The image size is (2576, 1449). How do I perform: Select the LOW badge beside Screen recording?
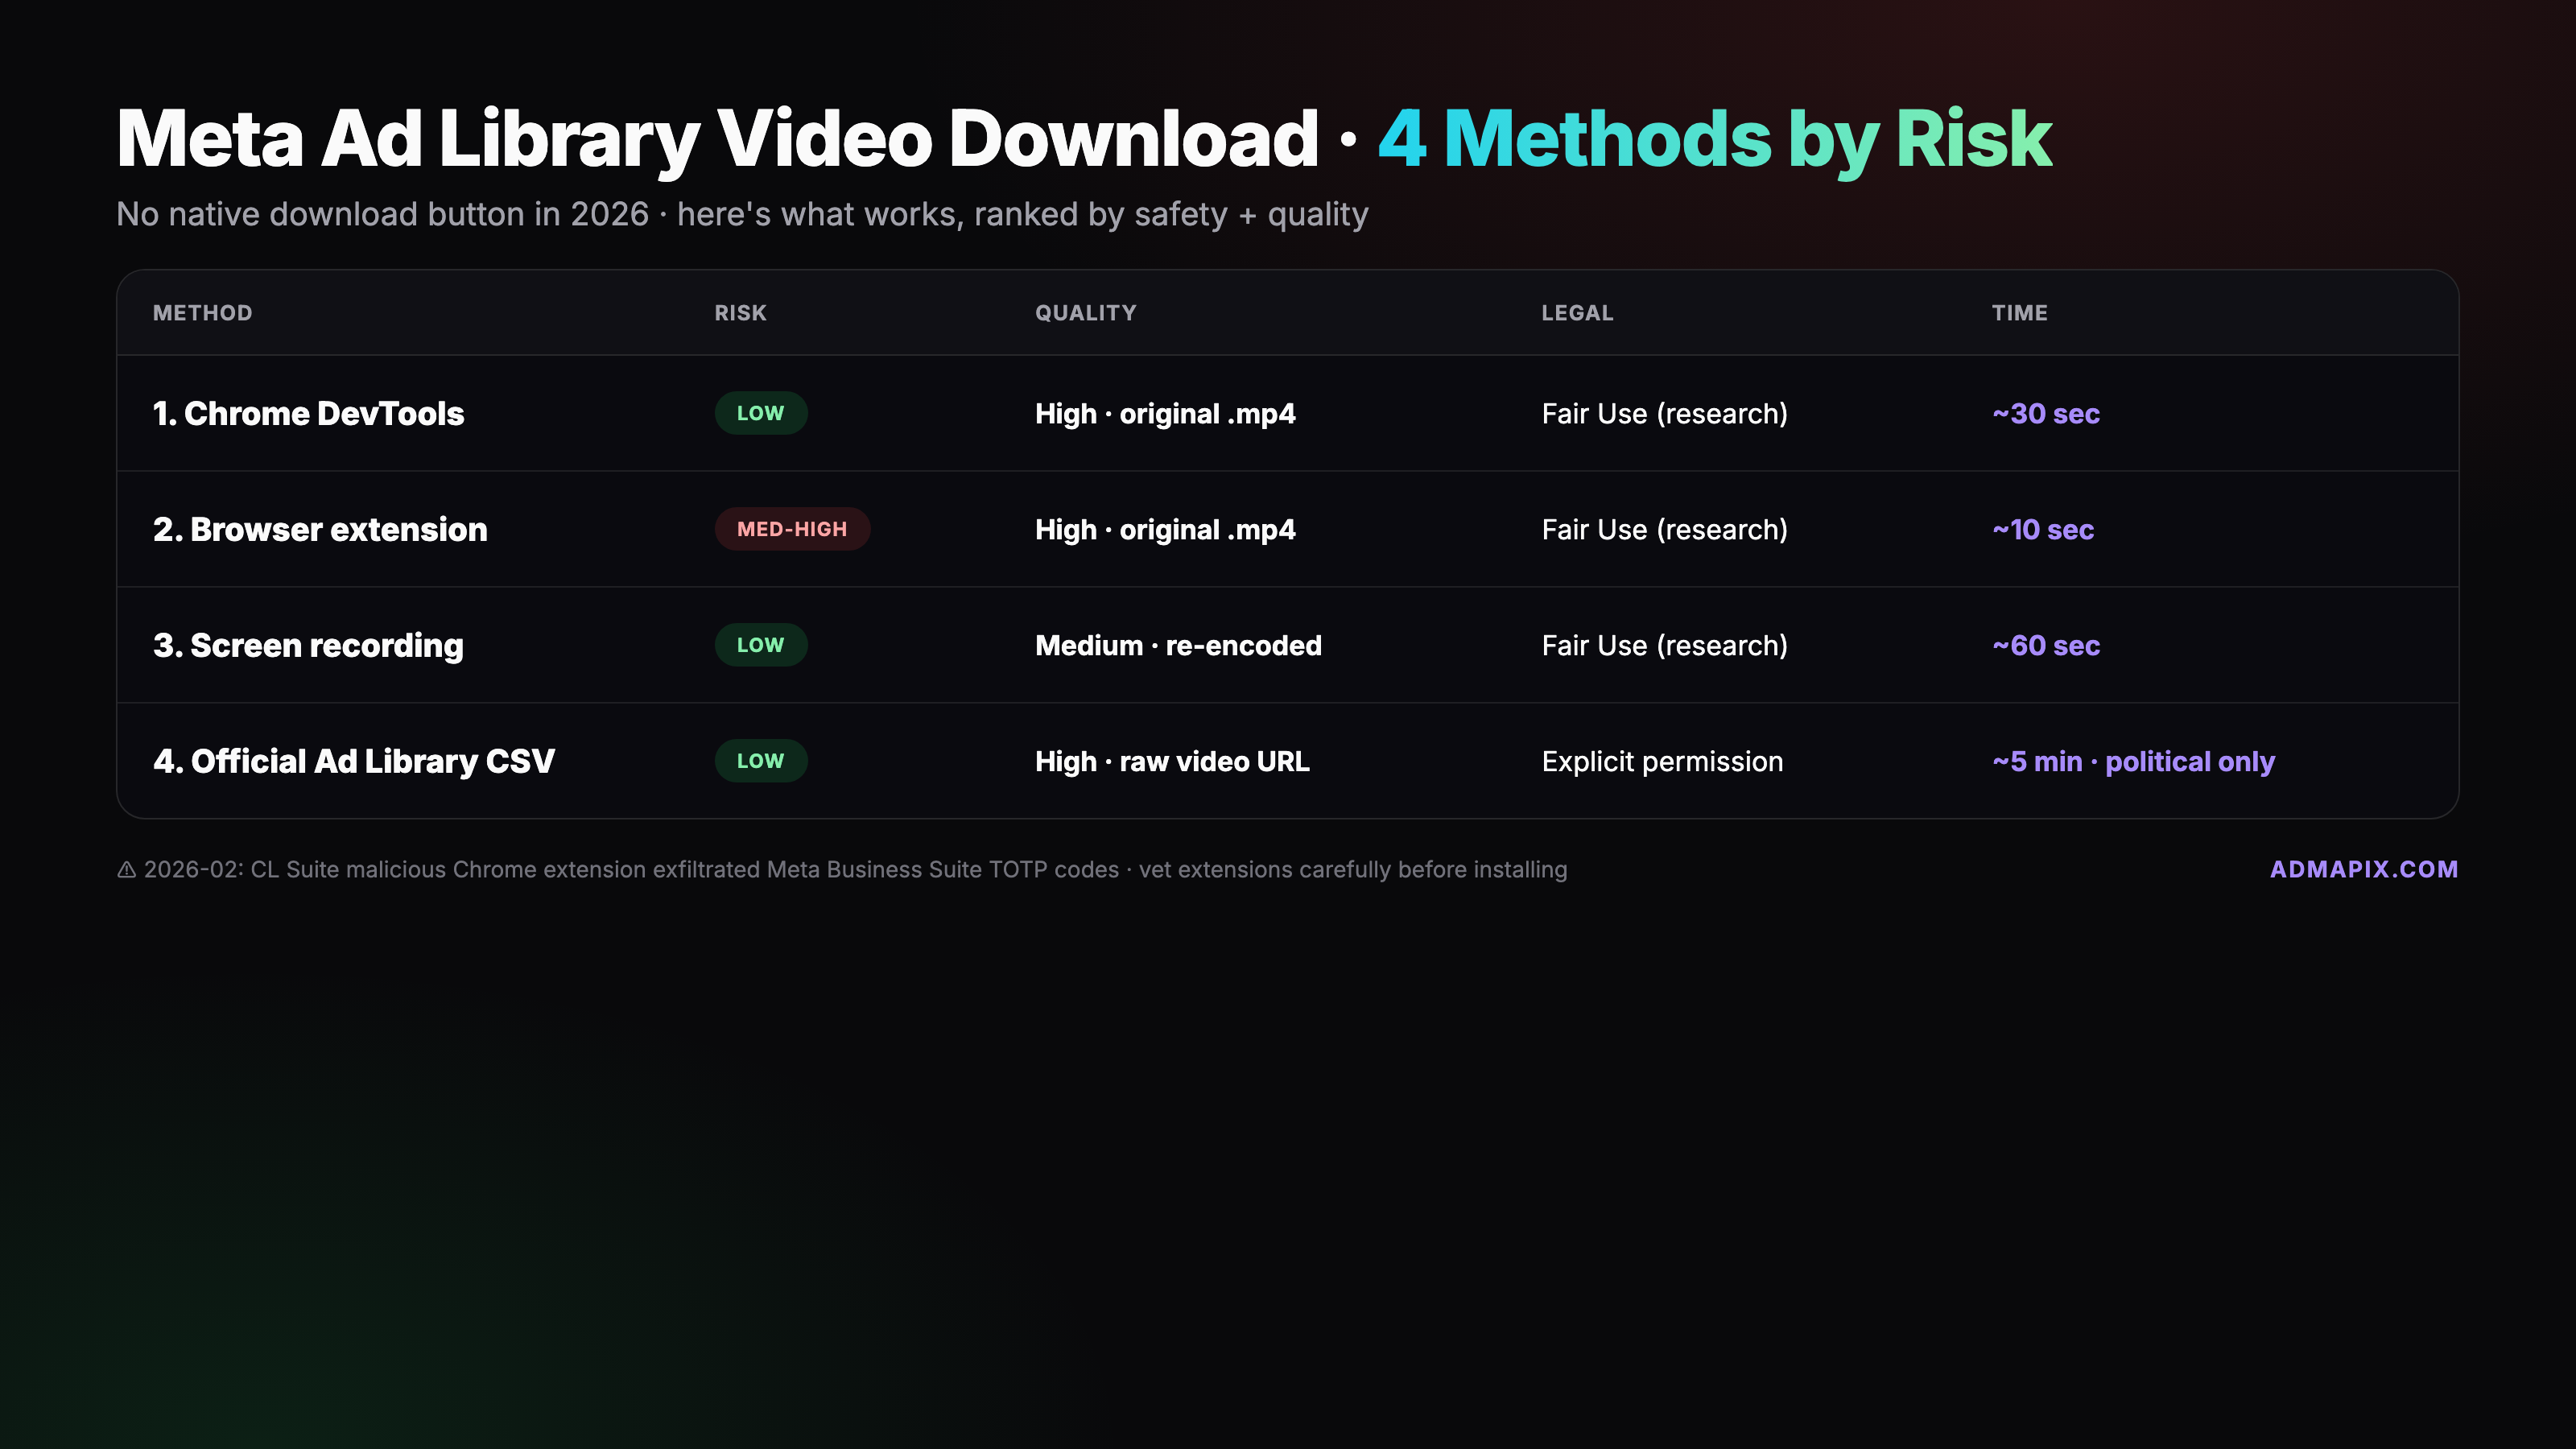[761, 645]
